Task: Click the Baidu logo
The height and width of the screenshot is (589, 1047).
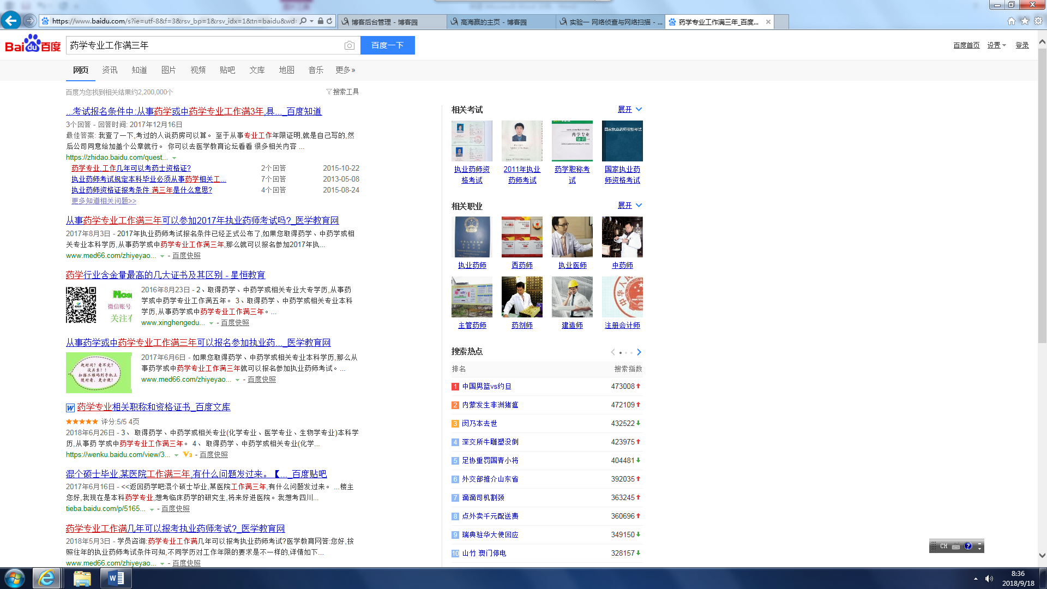Action: (33, 45)
